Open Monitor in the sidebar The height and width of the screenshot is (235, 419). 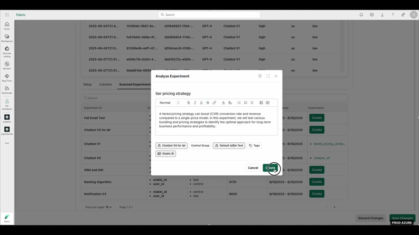7,66
